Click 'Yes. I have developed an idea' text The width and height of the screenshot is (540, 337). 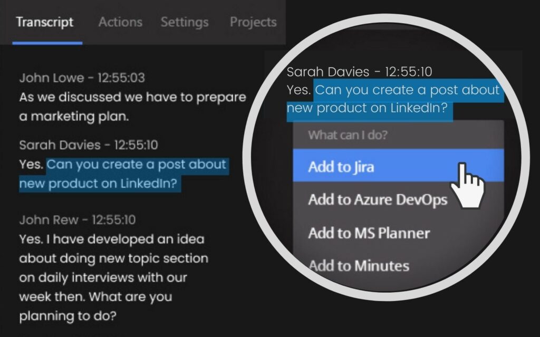coord(112,239)
